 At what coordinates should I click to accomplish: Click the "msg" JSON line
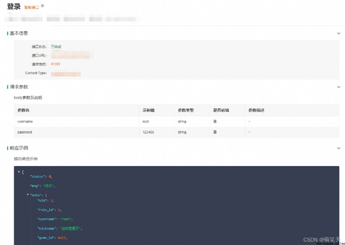point(42,186)
